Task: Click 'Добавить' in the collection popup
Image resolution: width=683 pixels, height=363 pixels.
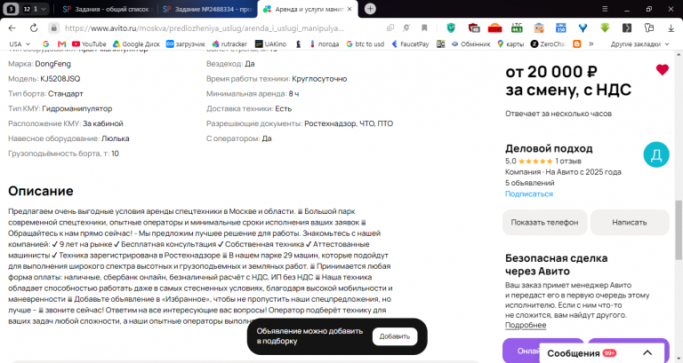Action: pos(395,336)
